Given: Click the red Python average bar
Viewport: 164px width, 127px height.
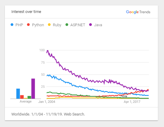Looking at the screenshot, I should (x=22, y=97).
